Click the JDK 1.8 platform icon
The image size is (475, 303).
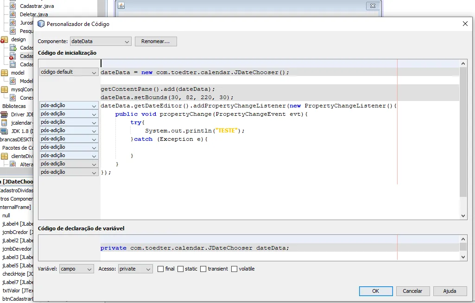point(5,131)
